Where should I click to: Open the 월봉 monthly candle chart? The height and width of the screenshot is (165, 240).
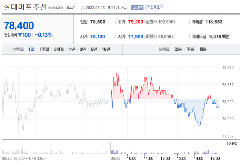coord(203,49)
